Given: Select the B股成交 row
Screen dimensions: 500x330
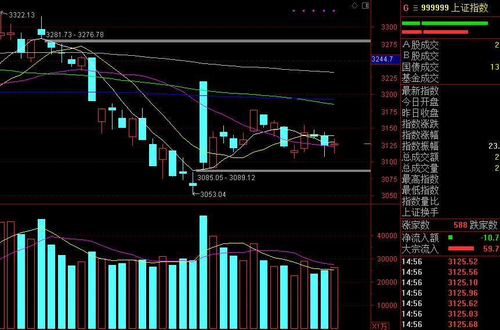Looking at the screenshot, I should (450, 56).
